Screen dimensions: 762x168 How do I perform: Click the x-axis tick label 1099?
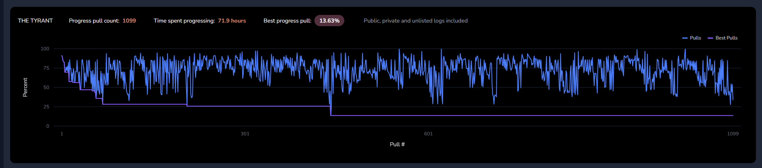click(733, 134)
